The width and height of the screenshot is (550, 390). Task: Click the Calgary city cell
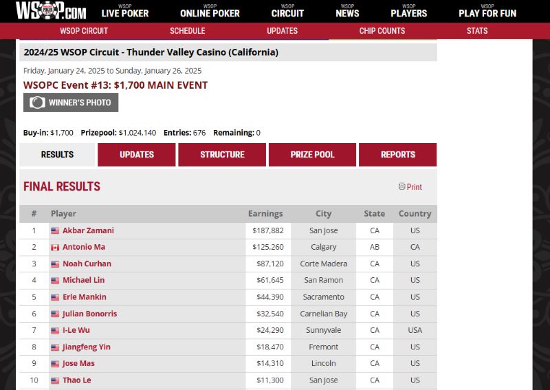pyautogui.click(x=323, y=247)
